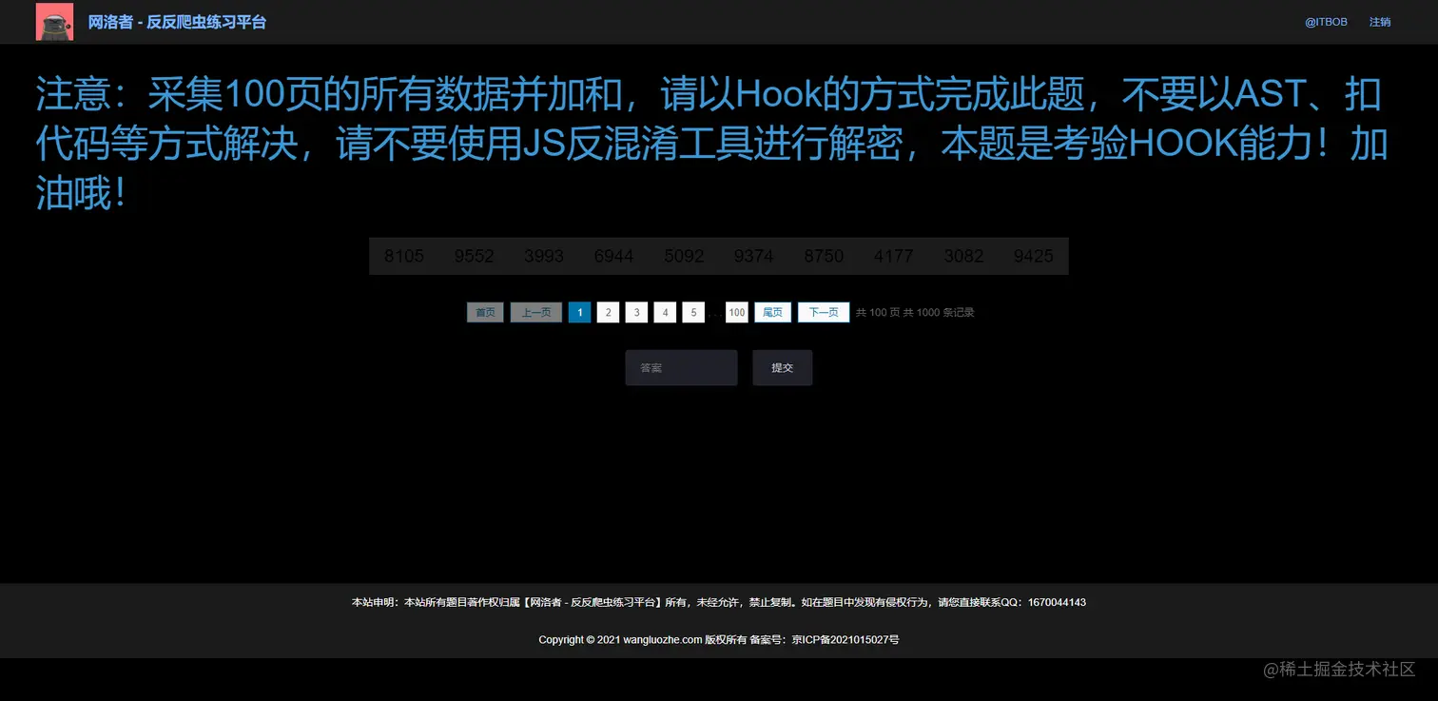
Task: Click the data value 3993
Action: coord(544,256)
